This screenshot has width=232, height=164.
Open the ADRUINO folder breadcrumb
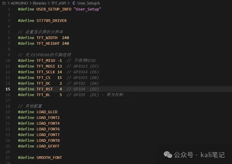19,3
